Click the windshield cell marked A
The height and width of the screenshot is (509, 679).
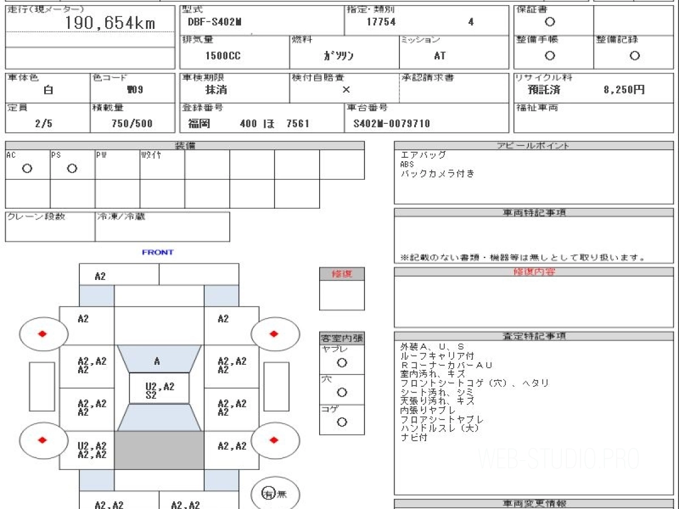[x=159, y=359]
